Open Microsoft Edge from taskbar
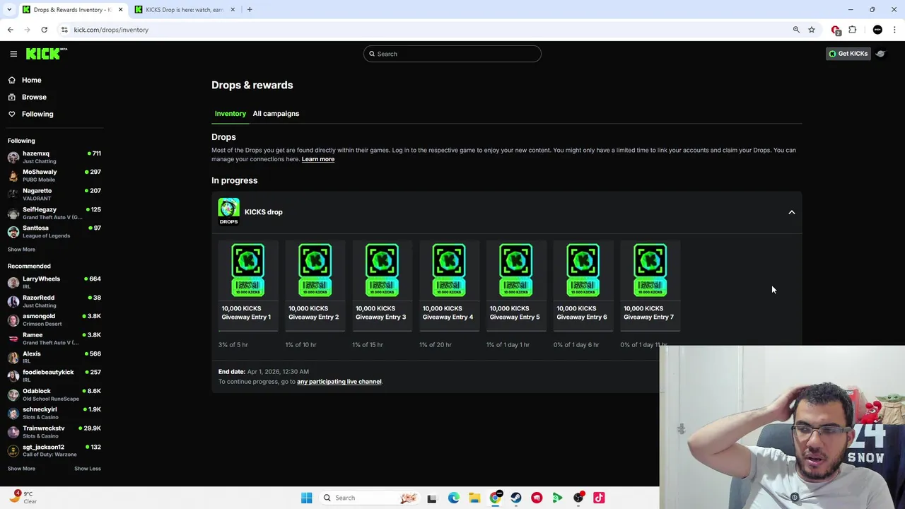The width and height of the screenshot is (905, 509). (453, 498)
